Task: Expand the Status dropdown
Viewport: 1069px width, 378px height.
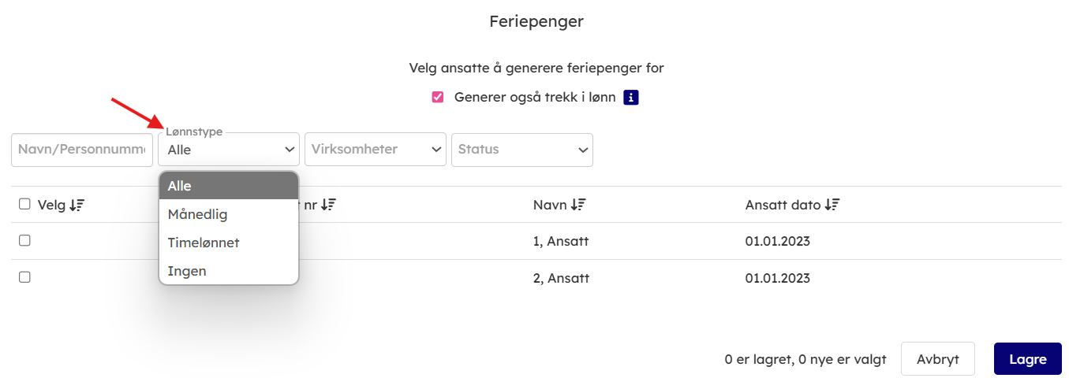Action: [521, 150]
